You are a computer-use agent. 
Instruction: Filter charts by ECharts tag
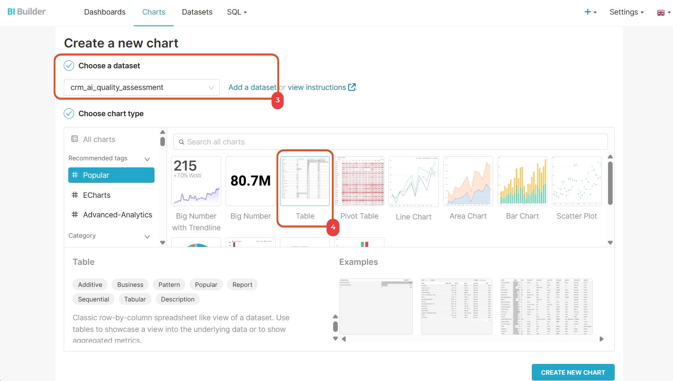point(97,195)
